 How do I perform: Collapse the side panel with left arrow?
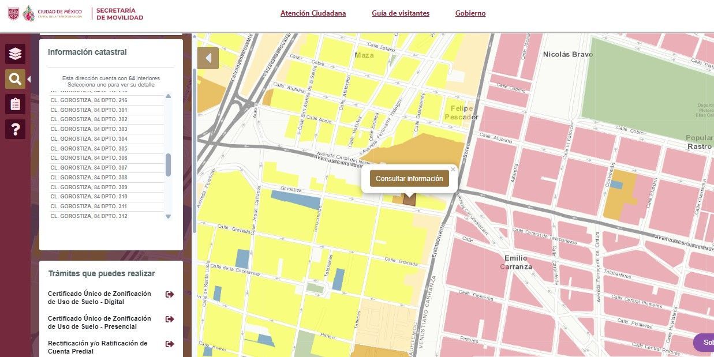point(208,58)
